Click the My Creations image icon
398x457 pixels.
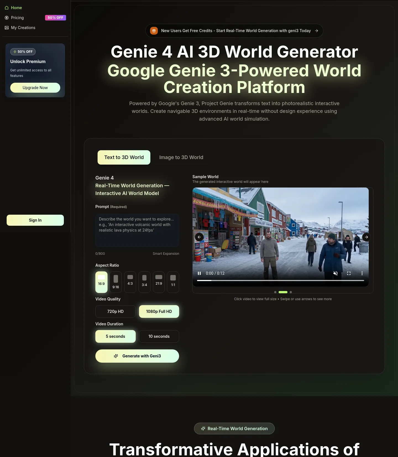tap(7, 28)
